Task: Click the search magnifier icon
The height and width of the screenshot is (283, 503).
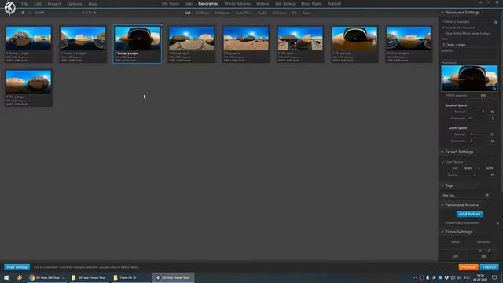Action: pos(30,13)
